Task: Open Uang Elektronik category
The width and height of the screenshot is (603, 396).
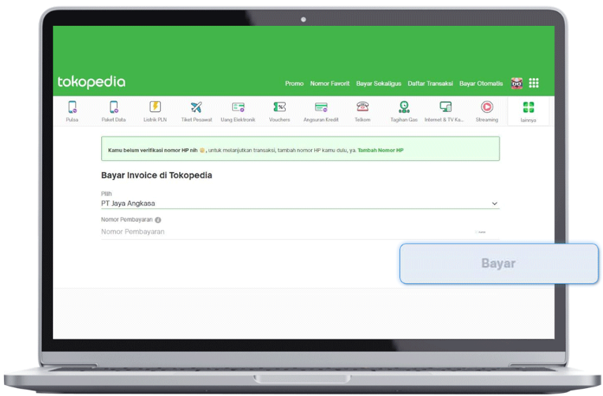Action: [x=238, y=106]
